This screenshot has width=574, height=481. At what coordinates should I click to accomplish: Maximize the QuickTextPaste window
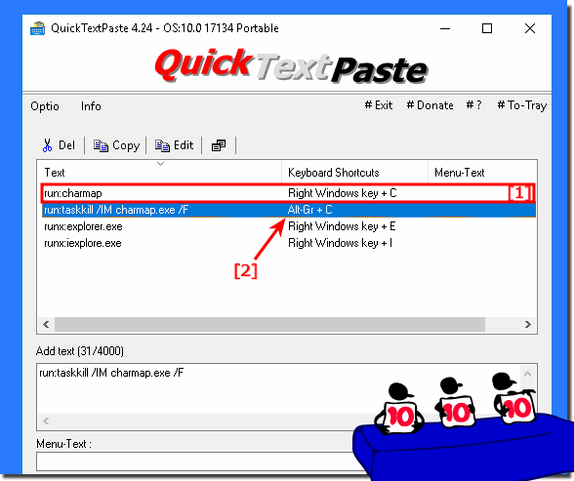[x=487, y=28]
